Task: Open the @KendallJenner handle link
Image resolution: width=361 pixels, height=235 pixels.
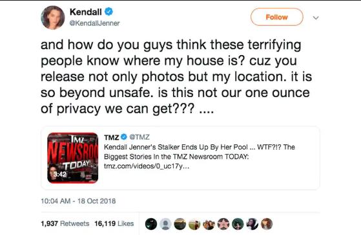Action: 95,23
